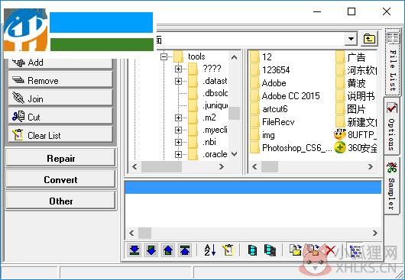Click the bottom list scroll left arrow
The height and width of the screenshot is (280, 405).
131,233
